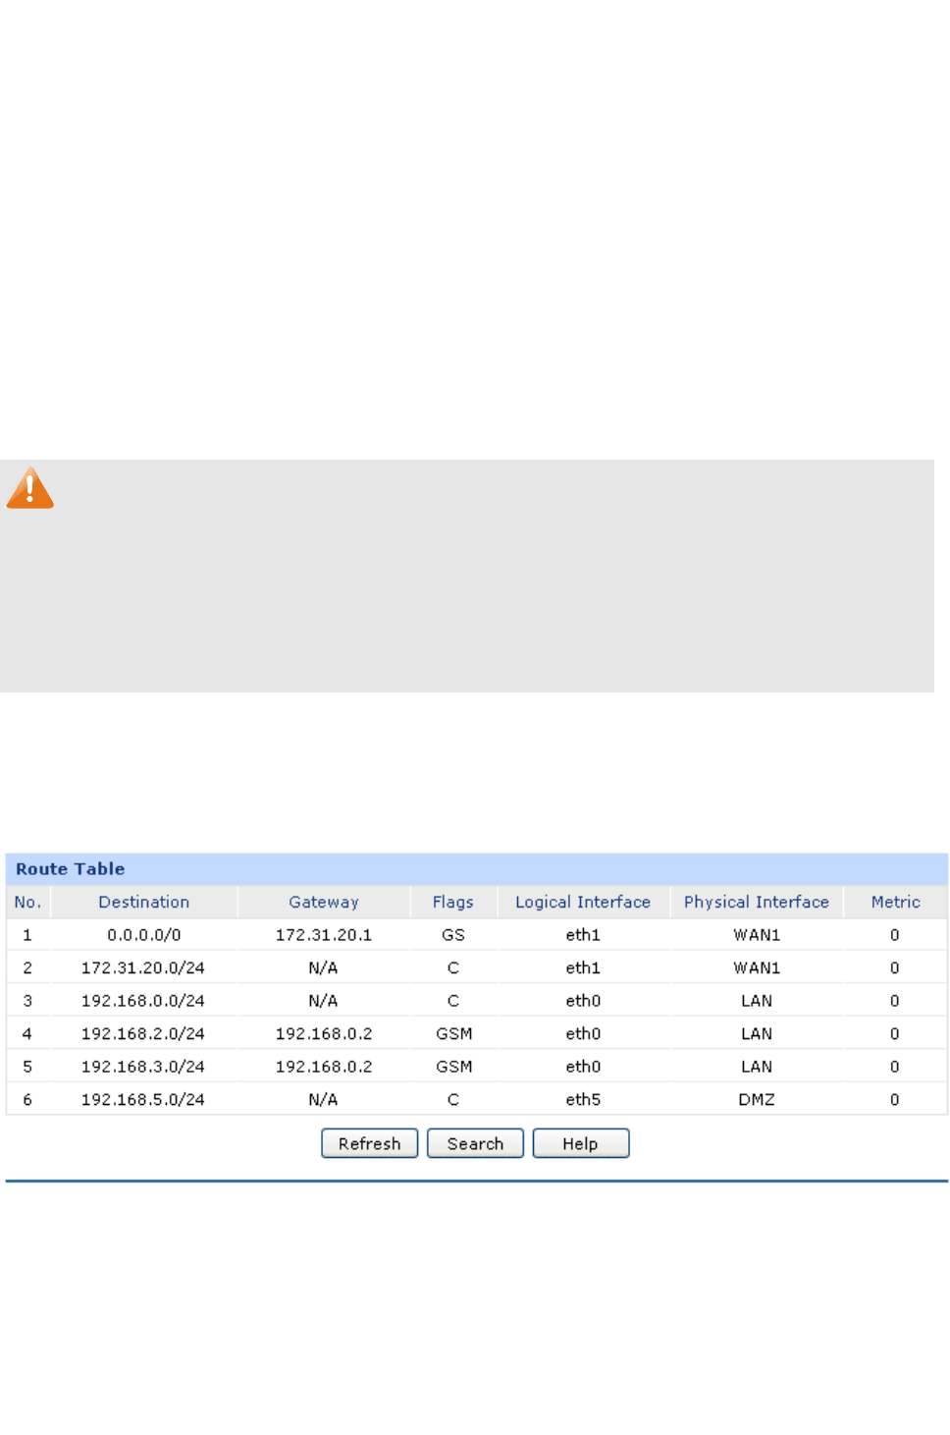The image size is (950, 1435).
Task: Click the DMZ physical interface cell
Action: tap(757, 1099)
